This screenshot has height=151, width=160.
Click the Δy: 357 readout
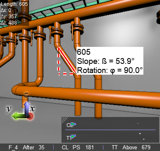pyautogui.click(x=9, y=17)
